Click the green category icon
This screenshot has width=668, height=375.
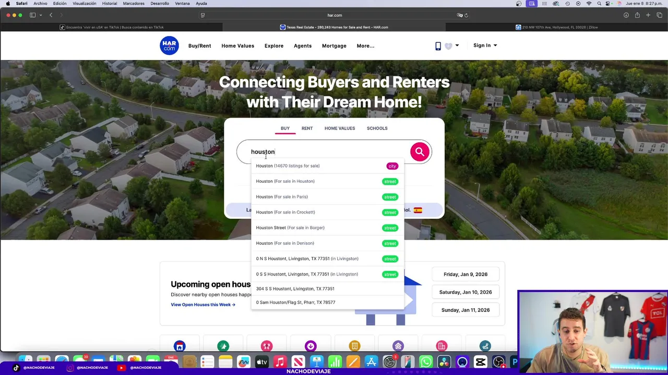click(x=223, y=346)
